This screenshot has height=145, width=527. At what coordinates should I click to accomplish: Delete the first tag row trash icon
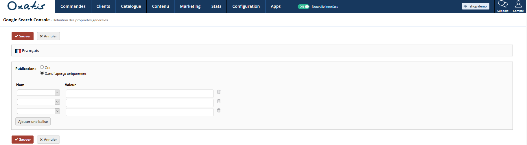[x=219, y=92]
